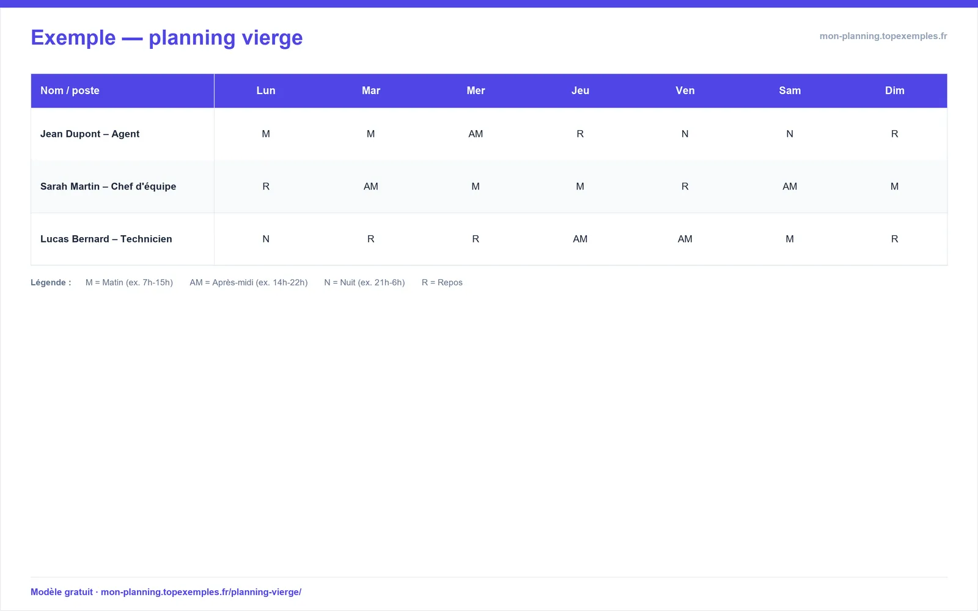Click Jean Dupont's Dim cell R
The height and width of the screenshot is (611, 978).
895,134
